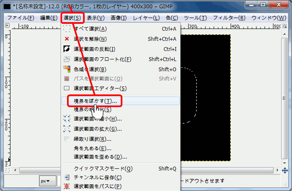Click the red X Deselect icon
Screen dimensions: 292x191
[67, 39]
